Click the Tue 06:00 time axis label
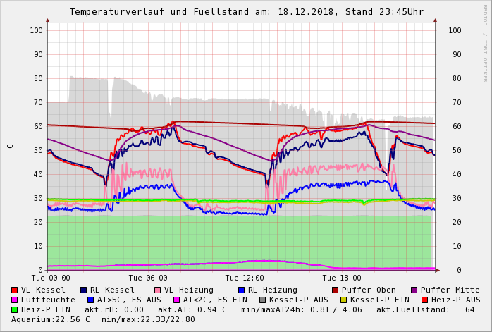 (148, 278)
